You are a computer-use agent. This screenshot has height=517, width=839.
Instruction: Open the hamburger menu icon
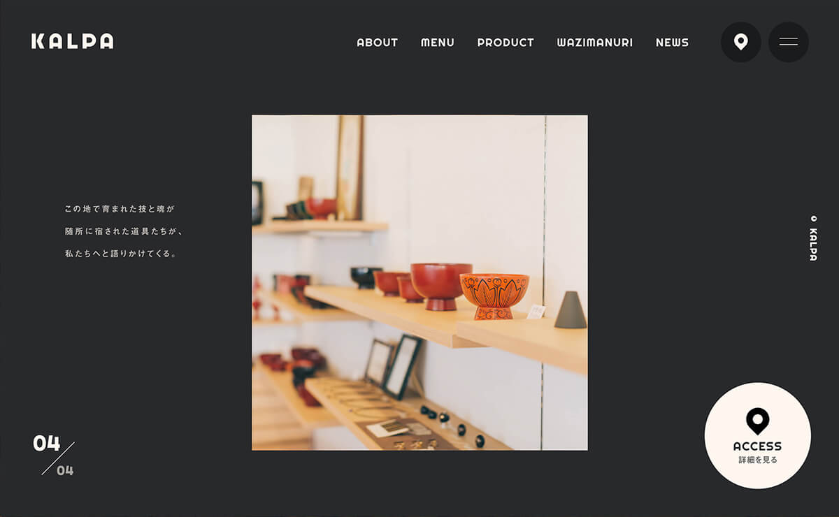click(789, 42)
